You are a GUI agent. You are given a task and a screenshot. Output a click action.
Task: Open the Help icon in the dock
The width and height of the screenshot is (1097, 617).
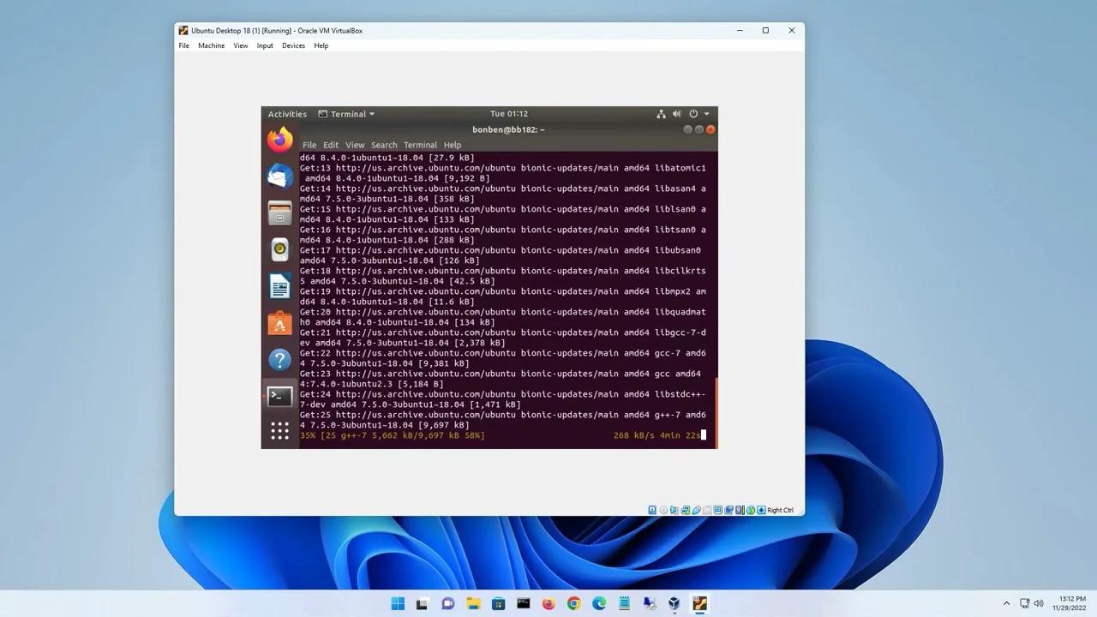(x=279, y=360)
